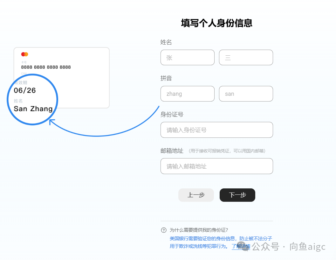Click the 身份证号 input box
This screenshot has height=260, width=336.
[216, 130]
